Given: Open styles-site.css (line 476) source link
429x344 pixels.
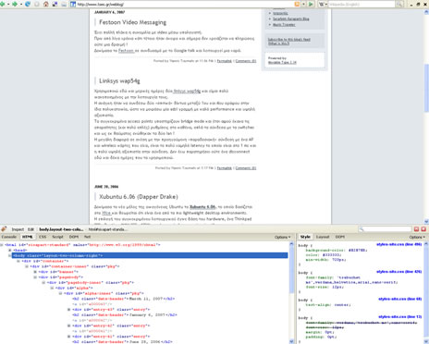Looking at the screenshot, I should 398,272.
